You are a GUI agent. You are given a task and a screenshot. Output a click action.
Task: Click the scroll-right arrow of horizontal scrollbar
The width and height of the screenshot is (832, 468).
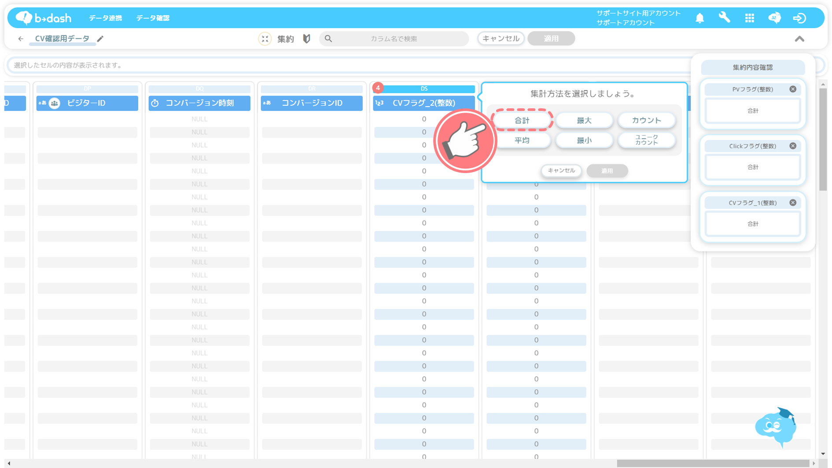814,464
